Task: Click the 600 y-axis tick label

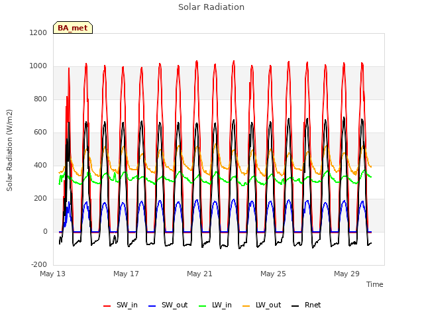Action: pos(40,132)
